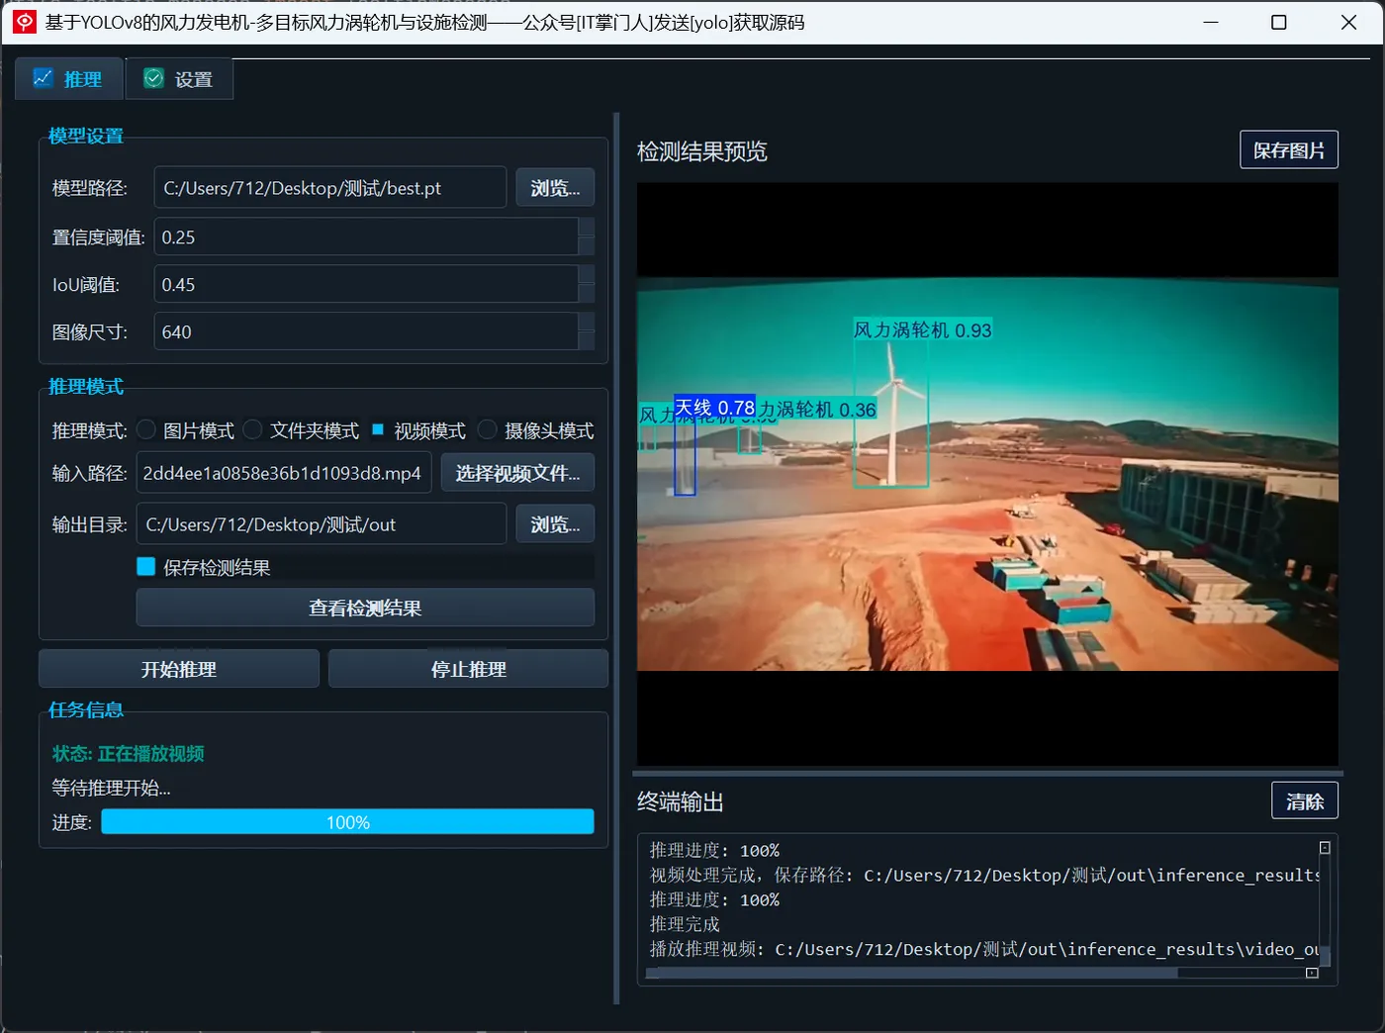Screen dimensions: 1385x1033
Task: Click the IoU阈值 field showing 0.45
Action: tap(366, 284)
